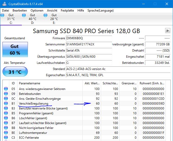Select drive C: tab at 31 °C
Viewport: 173px width, 141px height.
[x=11, y=19]
